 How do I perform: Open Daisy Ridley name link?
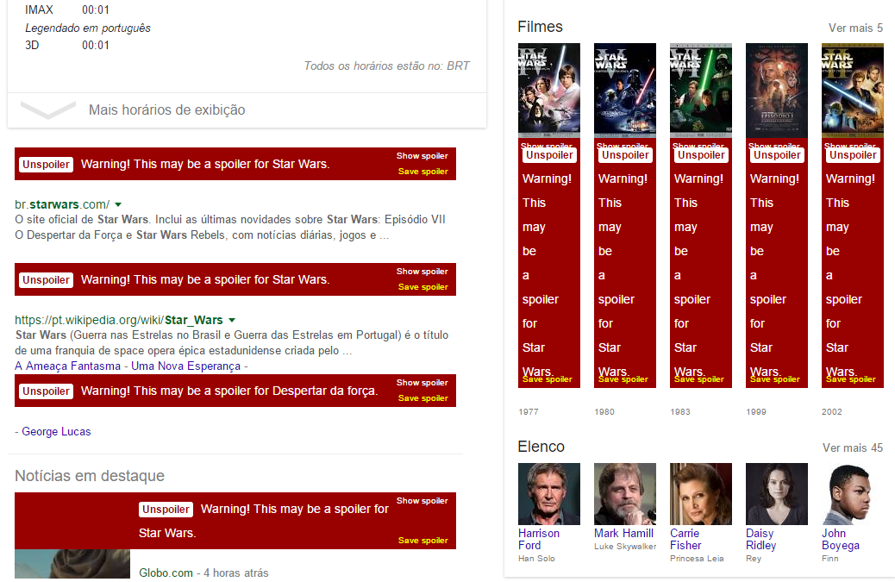760,539
